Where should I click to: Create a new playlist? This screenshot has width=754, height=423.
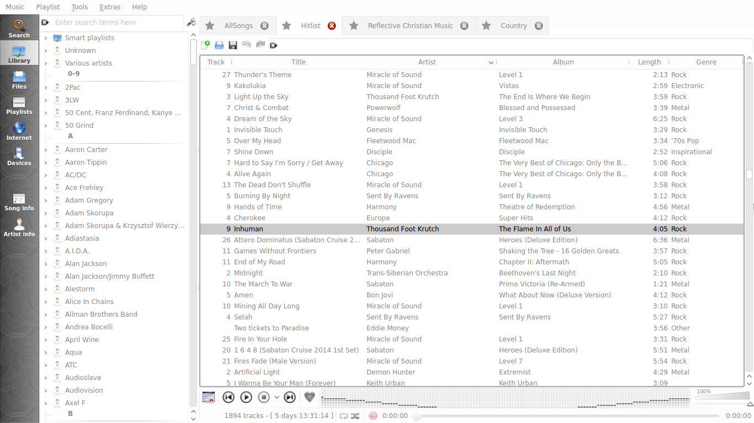coord(205,45)
